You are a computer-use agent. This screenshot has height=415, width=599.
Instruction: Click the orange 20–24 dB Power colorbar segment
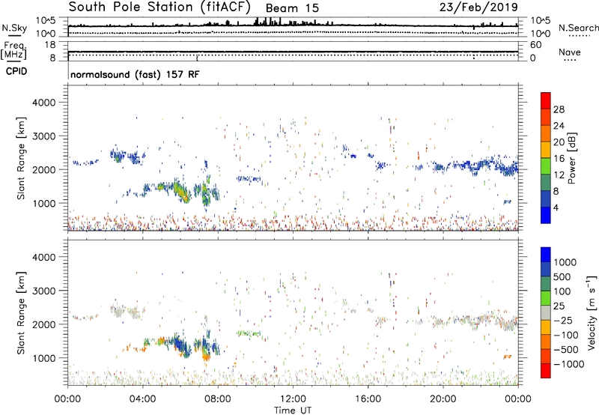[x=546, y=133]
